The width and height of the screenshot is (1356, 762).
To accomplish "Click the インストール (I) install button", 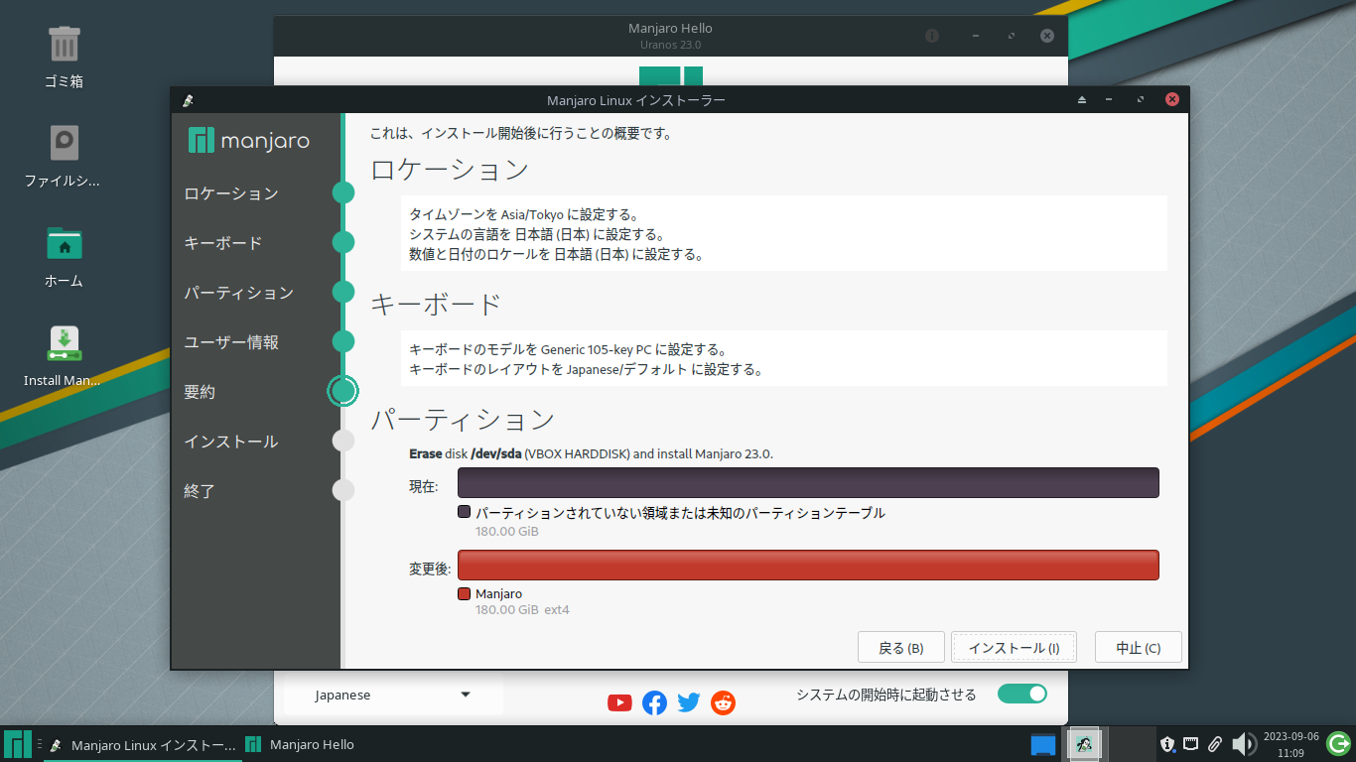I will tap(1014, 648).
